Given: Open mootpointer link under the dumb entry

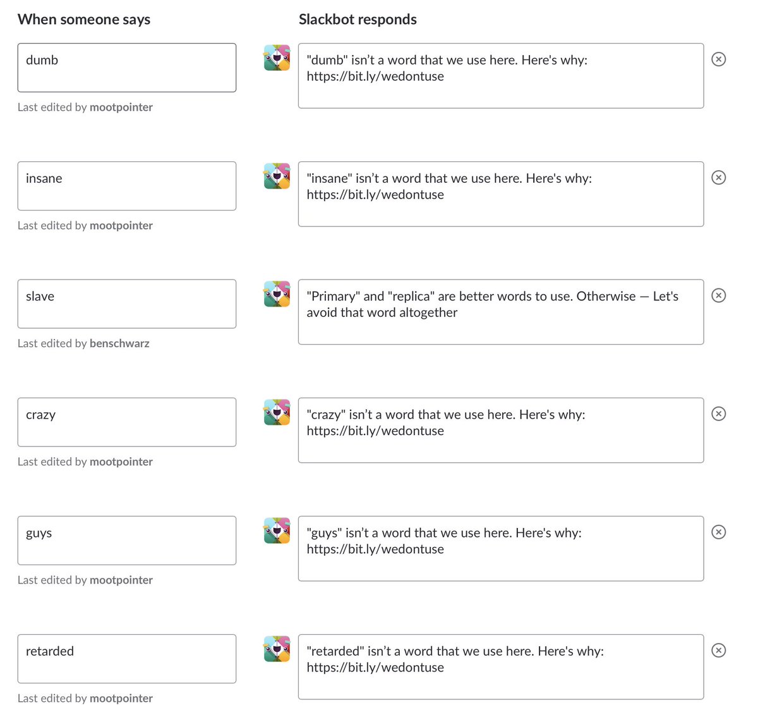Looking at the screenshot, I should [121, 107].
